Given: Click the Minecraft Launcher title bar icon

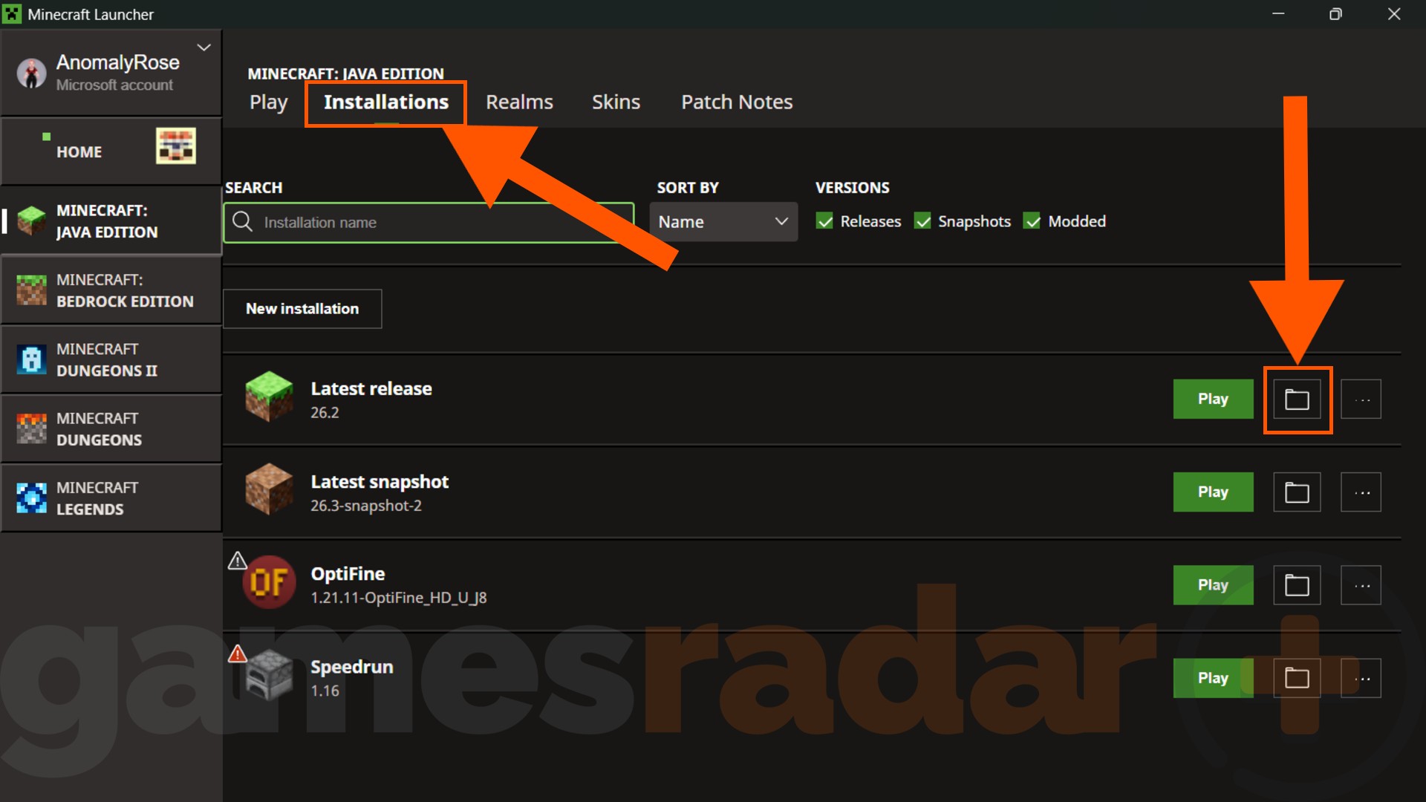Looking at the screenshot, I should point(12,14).
